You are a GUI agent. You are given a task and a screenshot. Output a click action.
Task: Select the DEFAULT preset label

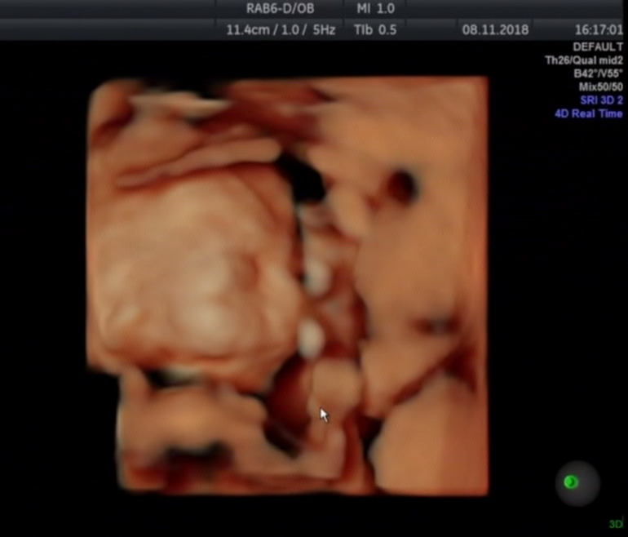598,47
